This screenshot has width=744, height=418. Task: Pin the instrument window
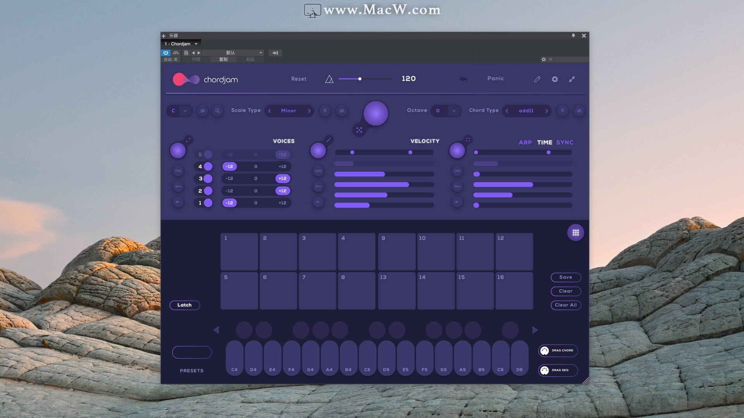[x=573, y=36]
